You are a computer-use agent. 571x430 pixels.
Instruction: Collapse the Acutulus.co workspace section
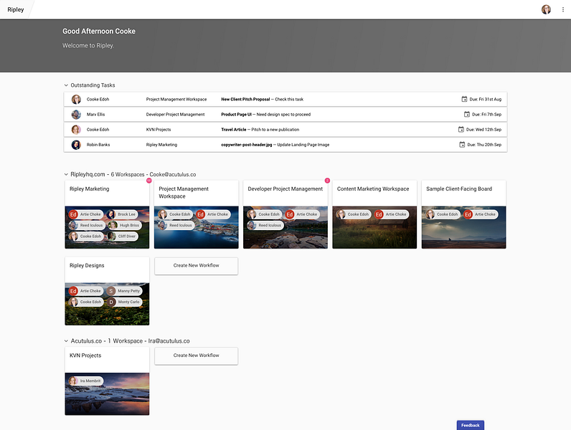(x=66, y=341)
